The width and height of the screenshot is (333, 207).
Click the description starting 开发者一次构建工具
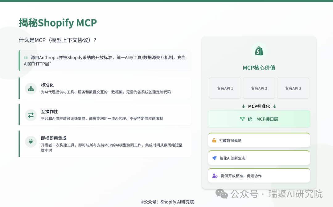[112, 148]
